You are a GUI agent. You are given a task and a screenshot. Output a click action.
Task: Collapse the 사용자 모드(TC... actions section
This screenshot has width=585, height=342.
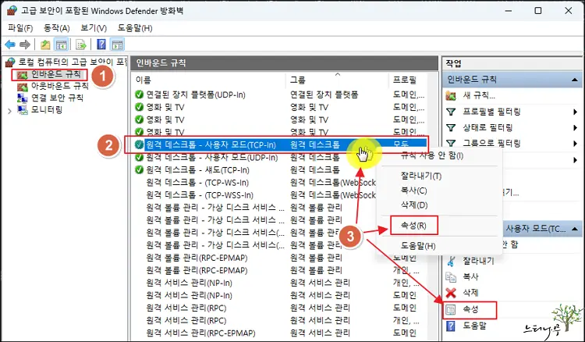point(575,229)
